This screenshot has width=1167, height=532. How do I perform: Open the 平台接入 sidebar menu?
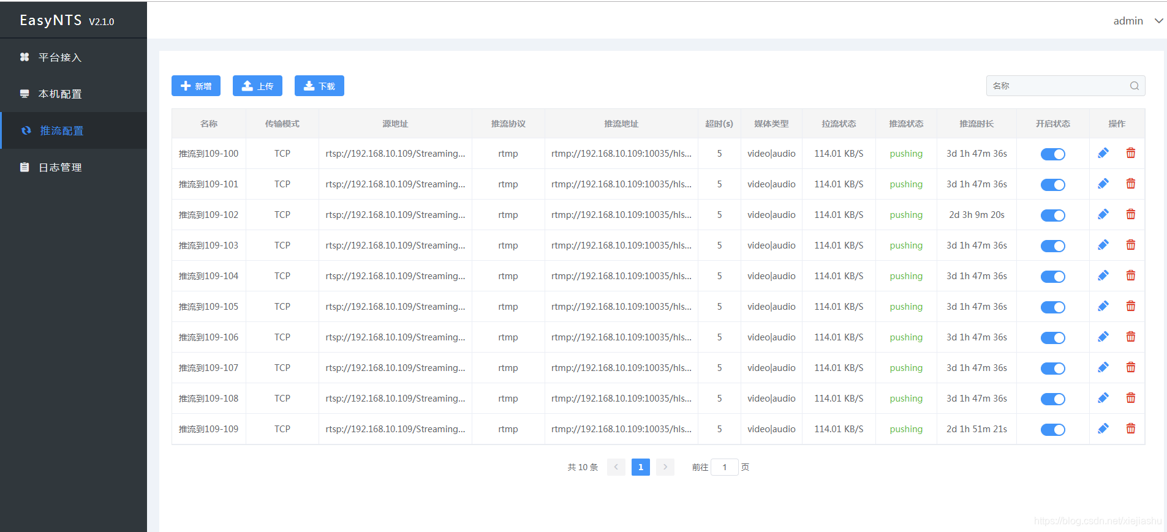coord(74,57)
